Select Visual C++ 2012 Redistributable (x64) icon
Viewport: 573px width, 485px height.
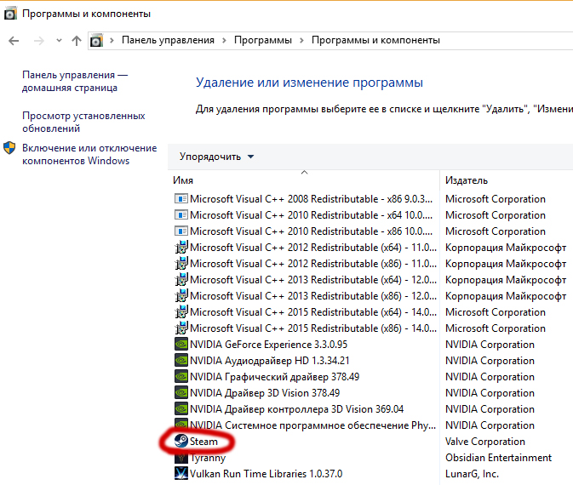(181, 248)
